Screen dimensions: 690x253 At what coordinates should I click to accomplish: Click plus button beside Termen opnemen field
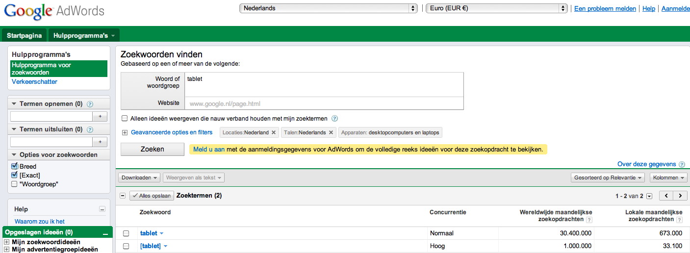click(x=100, y=117)
